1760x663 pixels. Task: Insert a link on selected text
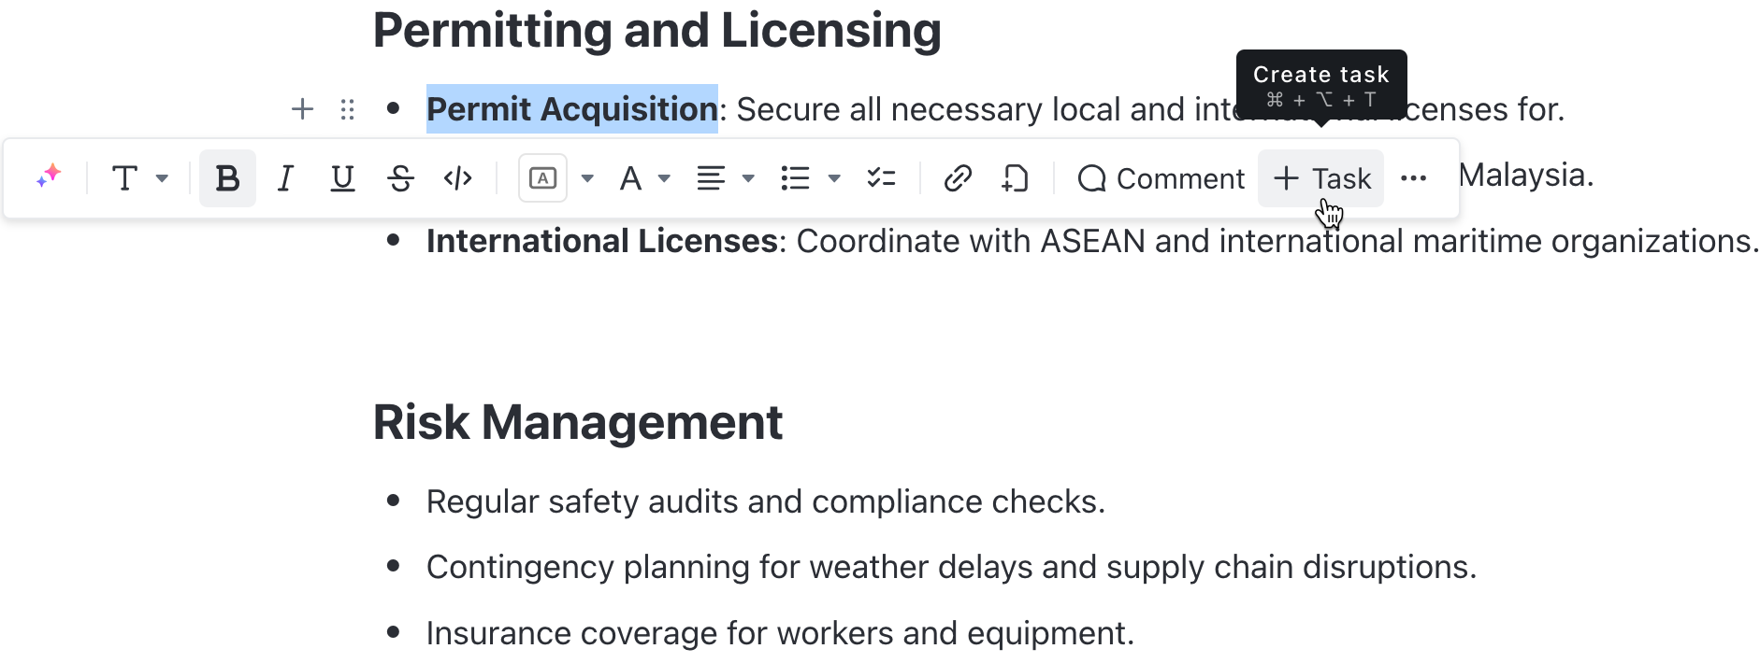coord(958,177)
